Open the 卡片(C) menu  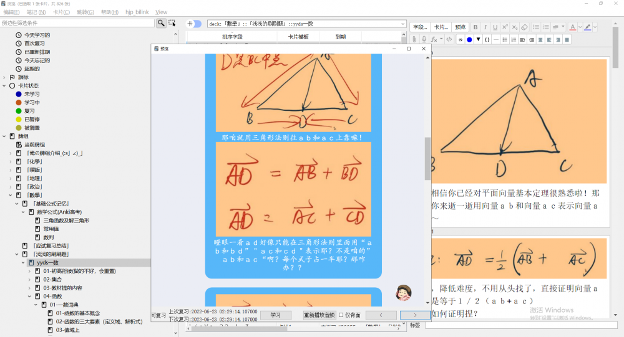tap(61, 12)
